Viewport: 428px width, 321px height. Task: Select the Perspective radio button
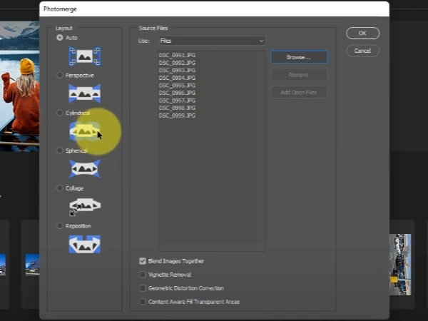tap(59, 76)
